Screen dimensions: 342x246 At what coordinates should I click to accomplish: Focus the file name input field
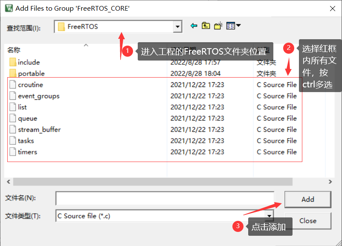[165, 198]
